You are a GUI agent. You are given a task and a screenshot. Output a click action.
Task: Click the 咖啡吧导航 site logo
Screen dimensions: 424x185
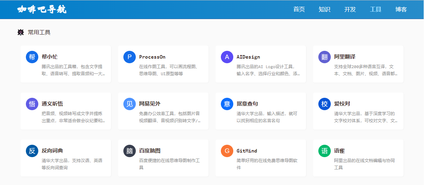click(x=42, y=10)
